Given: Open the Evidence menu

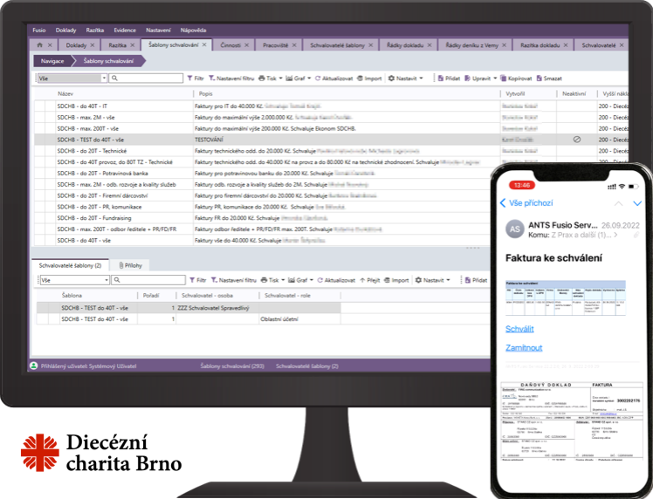Looking at the screenshot, I should 125,30.
